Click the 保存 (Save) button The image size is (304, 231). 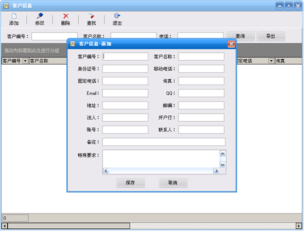click(130, 183)
